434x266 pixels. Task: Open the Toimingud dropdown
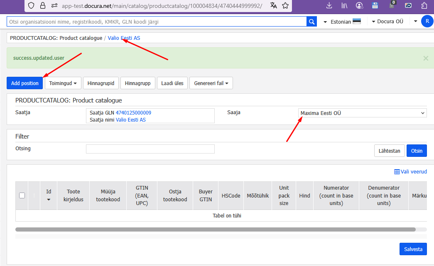[63, 83]
